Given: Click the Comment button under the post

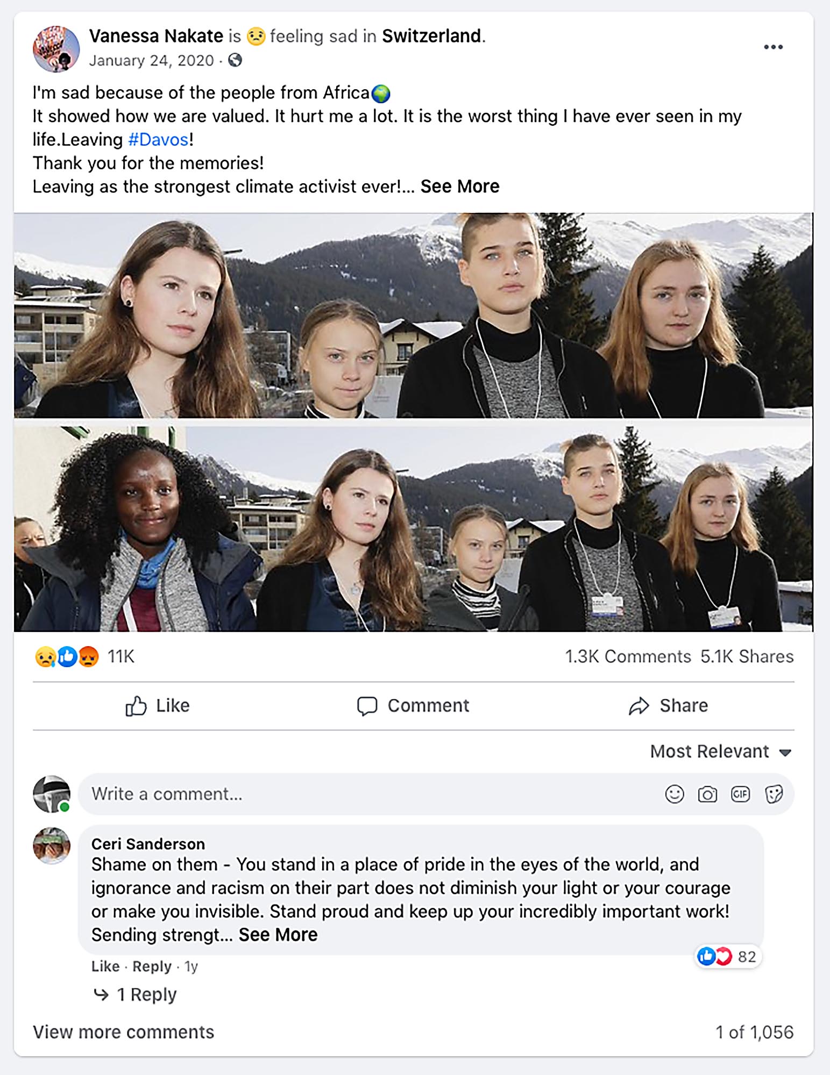Looking at the screenshot, I should coord(413,705).
